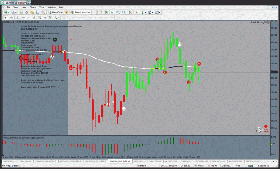Switch to EURUSD,M1 chart tab
Screen dimensions: 280x169
click(26, 161)
